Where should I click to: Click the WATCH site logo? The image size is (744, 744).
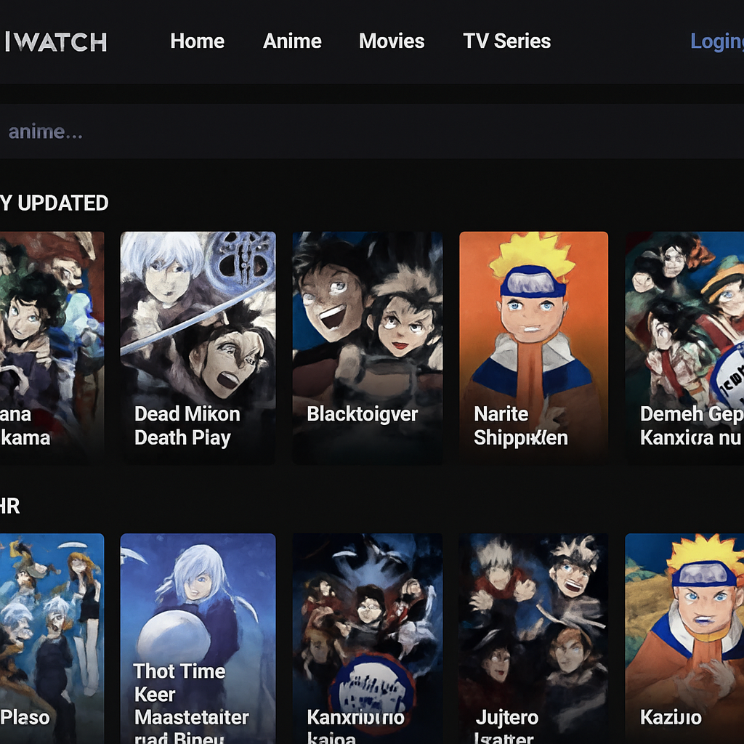pyautogui.click(x=57, y=42)
